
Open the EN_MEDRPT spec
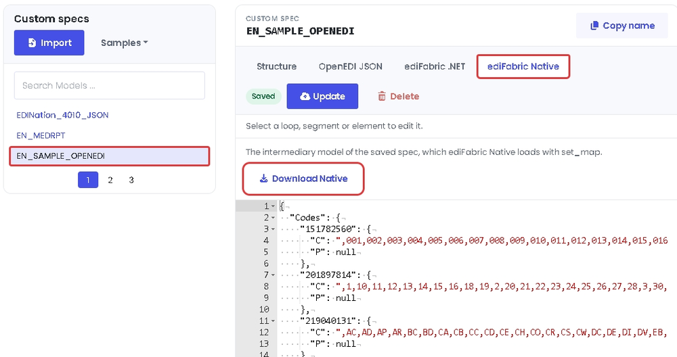click(41, 135)
